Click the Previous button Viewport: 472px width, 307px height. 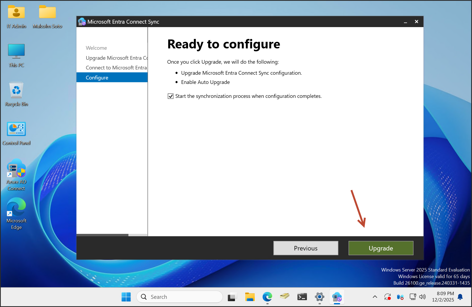[306, 248]
